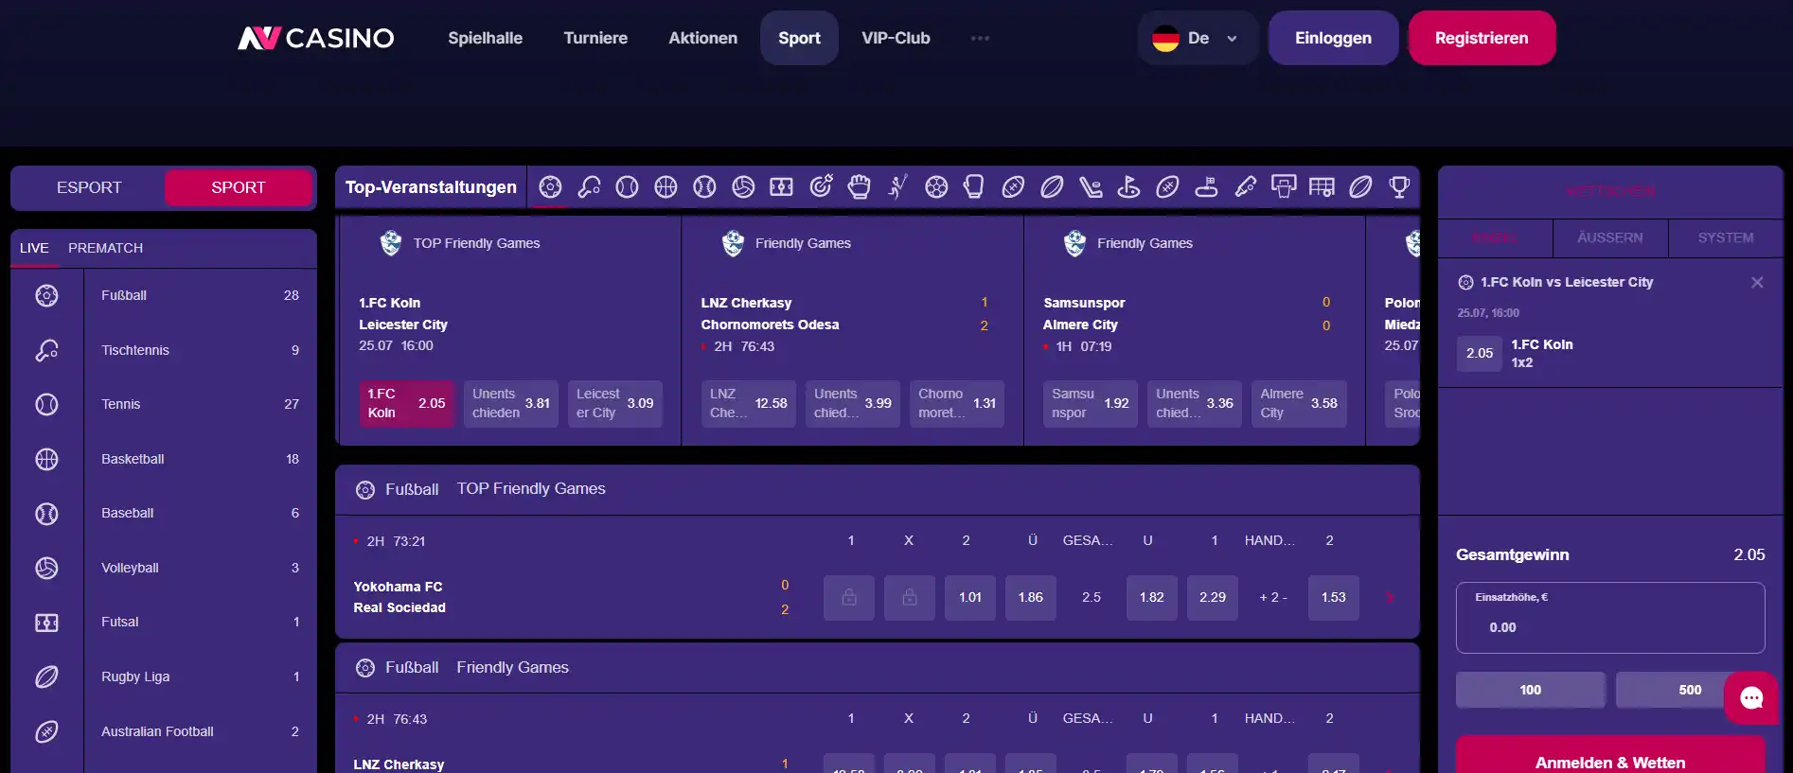Select Yokohama match odds 1.01
Image resolution: width=1793 pixels, height=773 pixels.
point(970,597)
